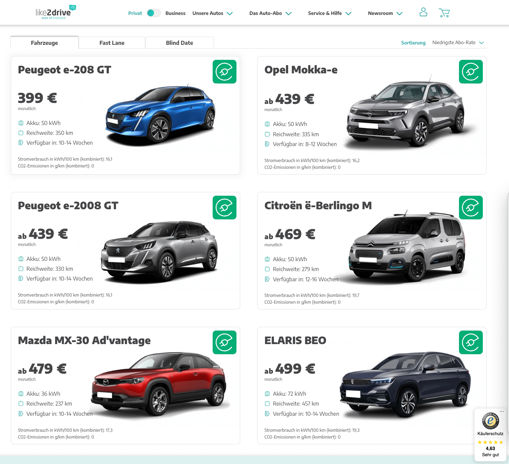Click electric plug badge on Mazda MX-30
Image resolution: width=509 pixels, height=464 pixels.
click(x=225, y=342)
